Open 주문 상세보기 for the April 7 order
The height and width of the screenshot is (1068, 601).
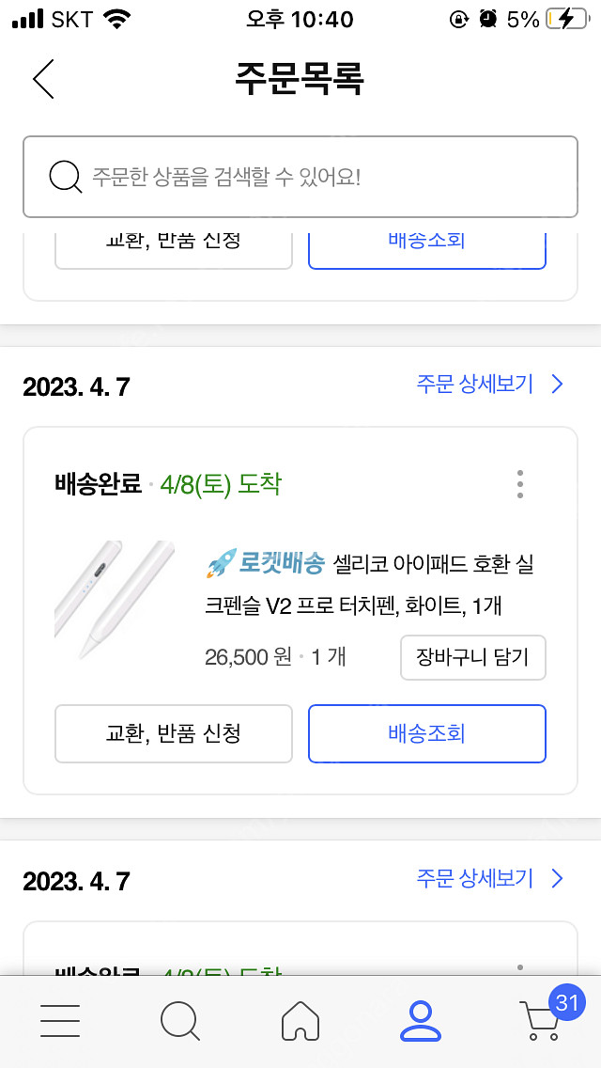474,384
